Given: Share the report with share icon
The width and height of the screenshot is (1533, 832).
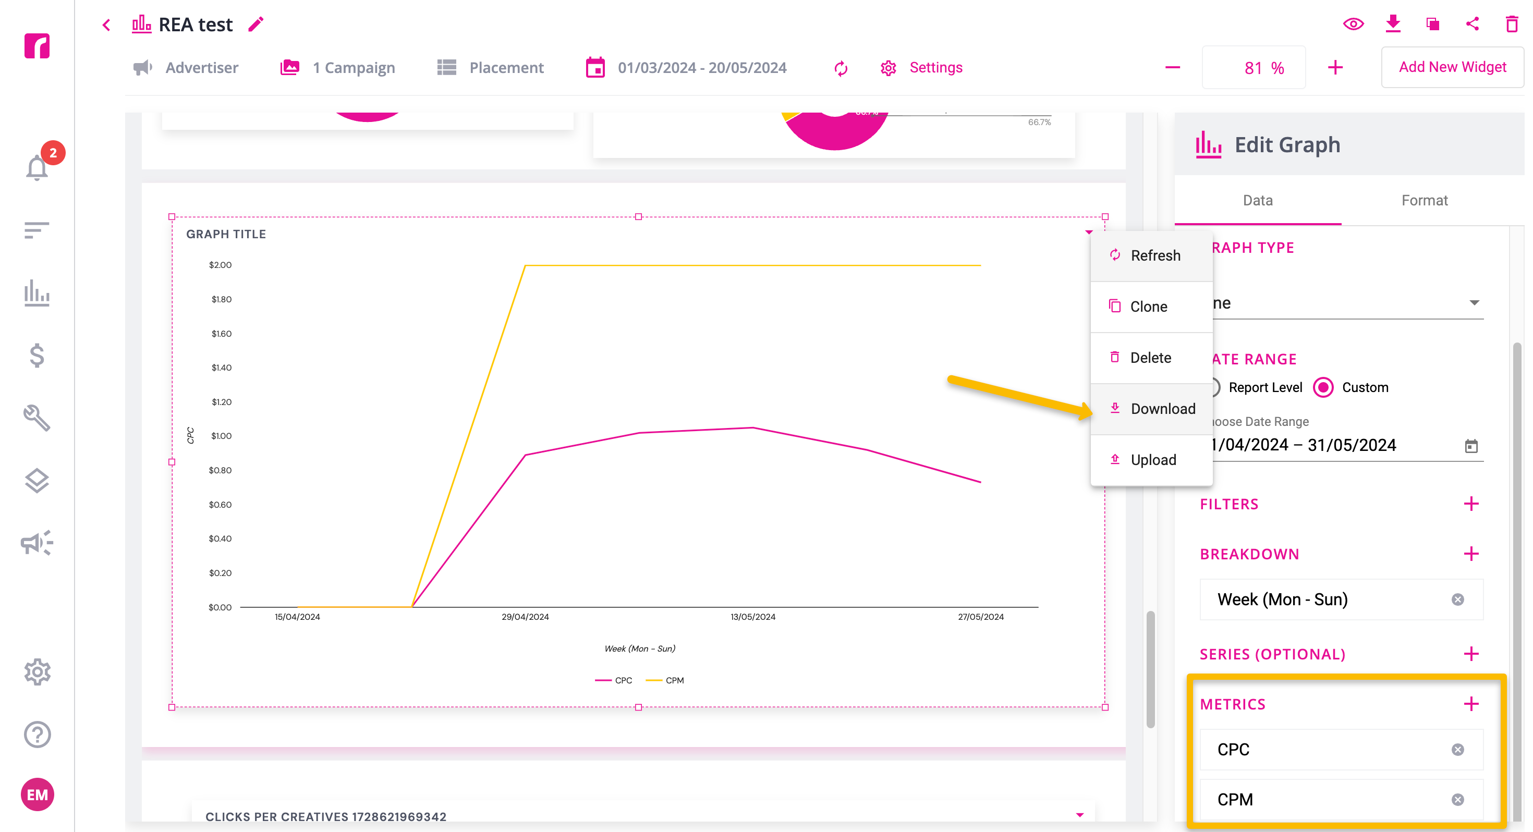Looking at the screenshot, I should tap(1473, 25).
